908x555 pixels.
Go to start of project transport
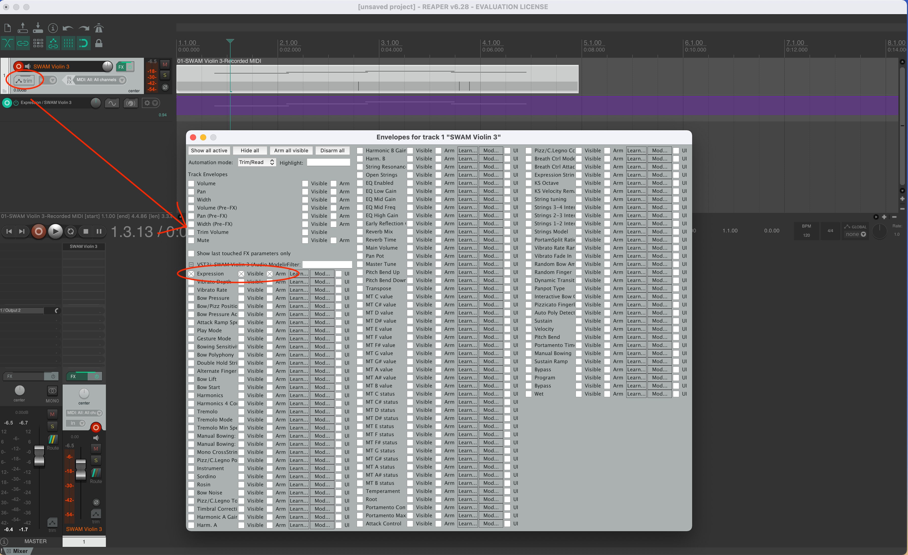[x=9, y=231]
